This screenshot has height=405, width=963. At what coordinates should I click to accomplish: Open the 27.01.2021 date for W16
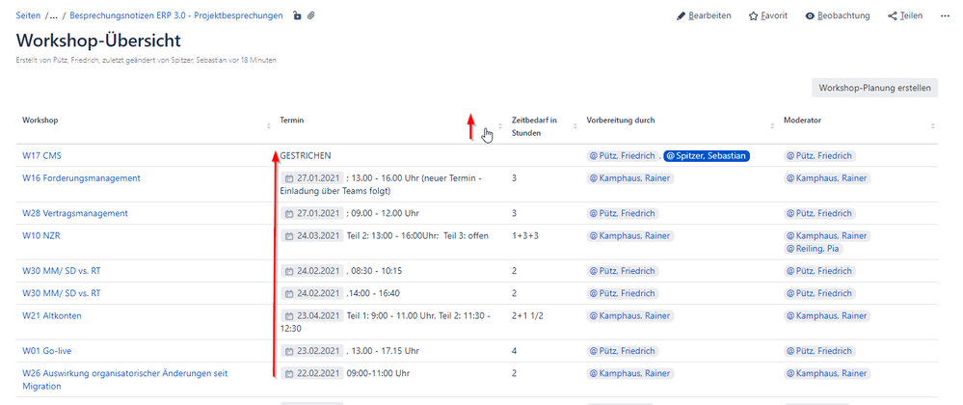pyautogui.click(x=311, y=178)
